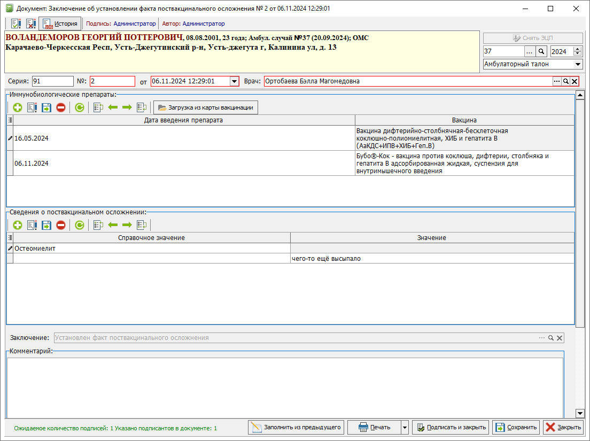
Task: Select the cell чего-то ещё высыпало
Action: pyautogui.click(x=432, y=259)
